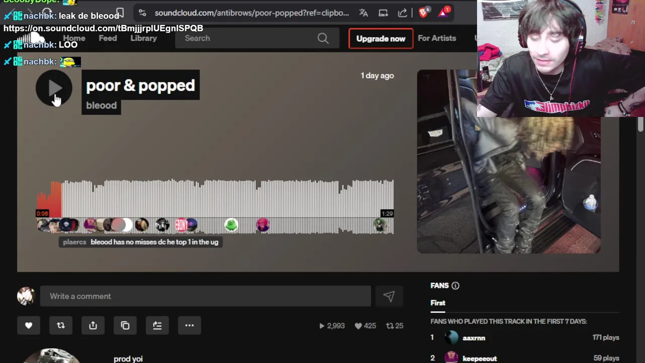This screenshot has height=363, width=645.
Task: Repost the track
Action: point(61,326)
